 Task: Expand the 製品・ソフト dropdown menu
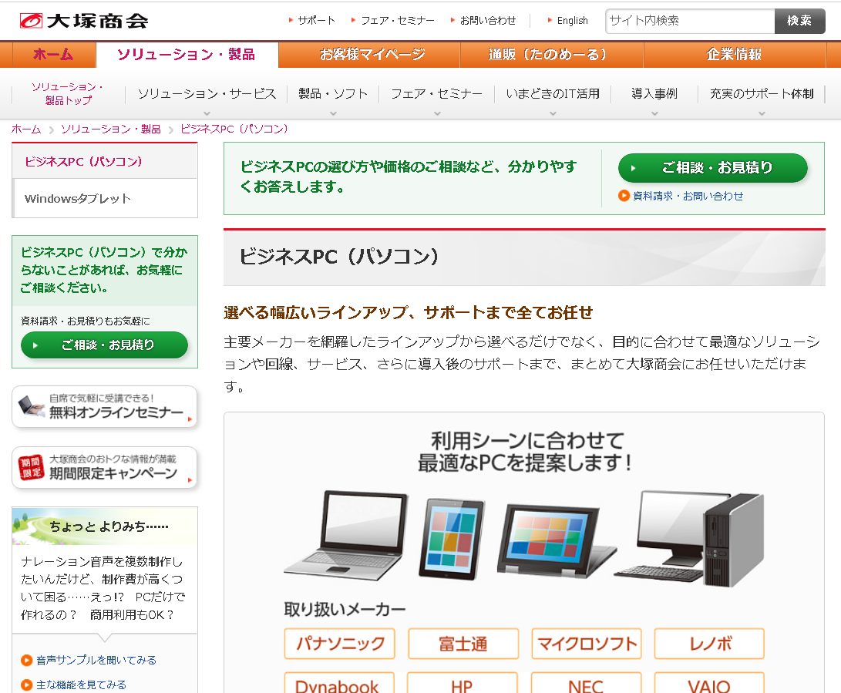[x=333, y=94]
